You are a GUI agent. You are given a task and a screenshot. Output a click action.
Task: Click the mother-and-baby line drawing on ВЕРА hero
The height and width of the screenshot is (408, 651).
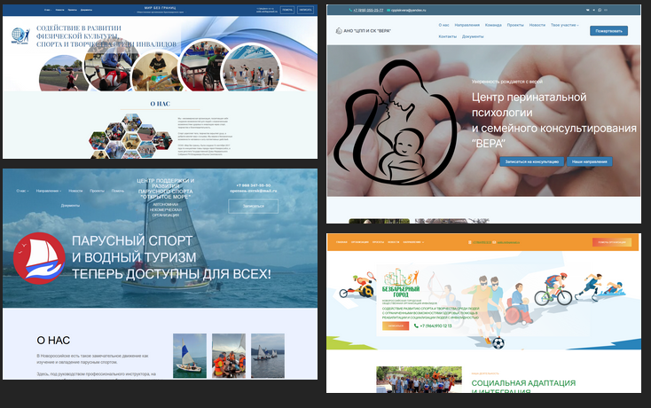coord(395,123)
